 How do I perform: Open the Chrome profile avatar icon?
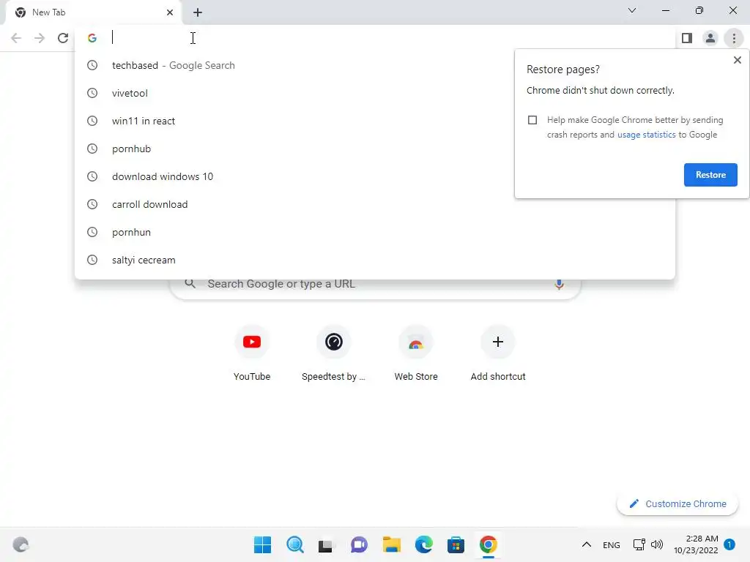click(710, 38)
